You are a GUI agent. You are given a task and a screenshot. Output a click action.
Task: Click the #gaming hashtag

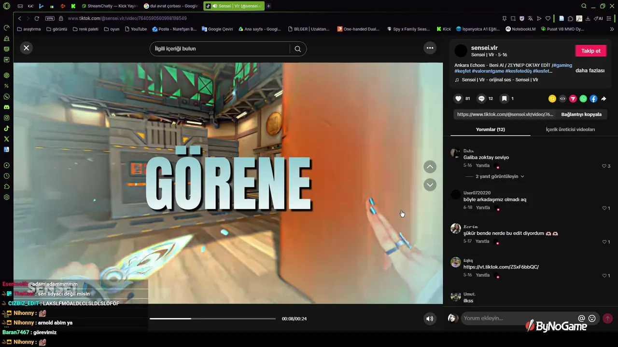[x=562, y=65]
